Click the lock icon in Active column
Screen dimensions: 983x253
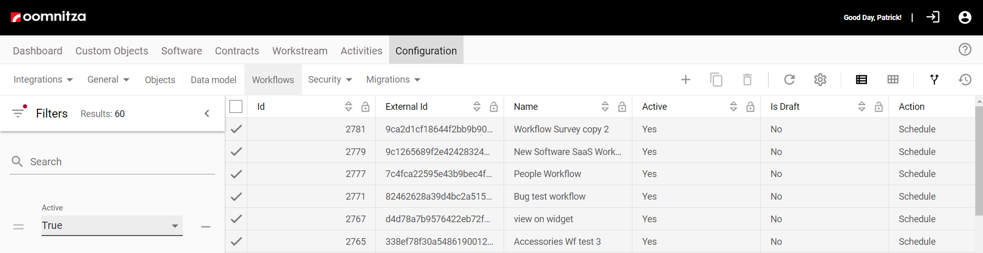pyautogui.click(x=750, y=107)
